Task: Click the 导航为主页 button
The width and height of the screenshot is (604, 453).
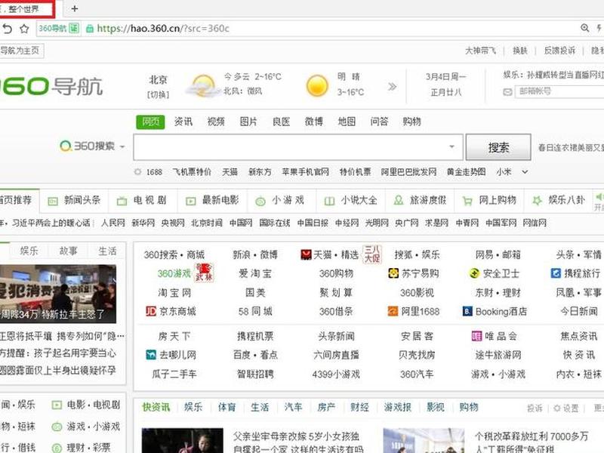Action: pyautogui.click(x=21, y=51)
